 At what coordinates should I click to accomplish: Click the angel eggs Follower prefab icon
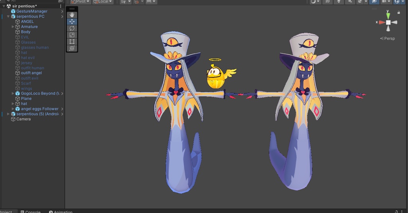click(18, 109)
